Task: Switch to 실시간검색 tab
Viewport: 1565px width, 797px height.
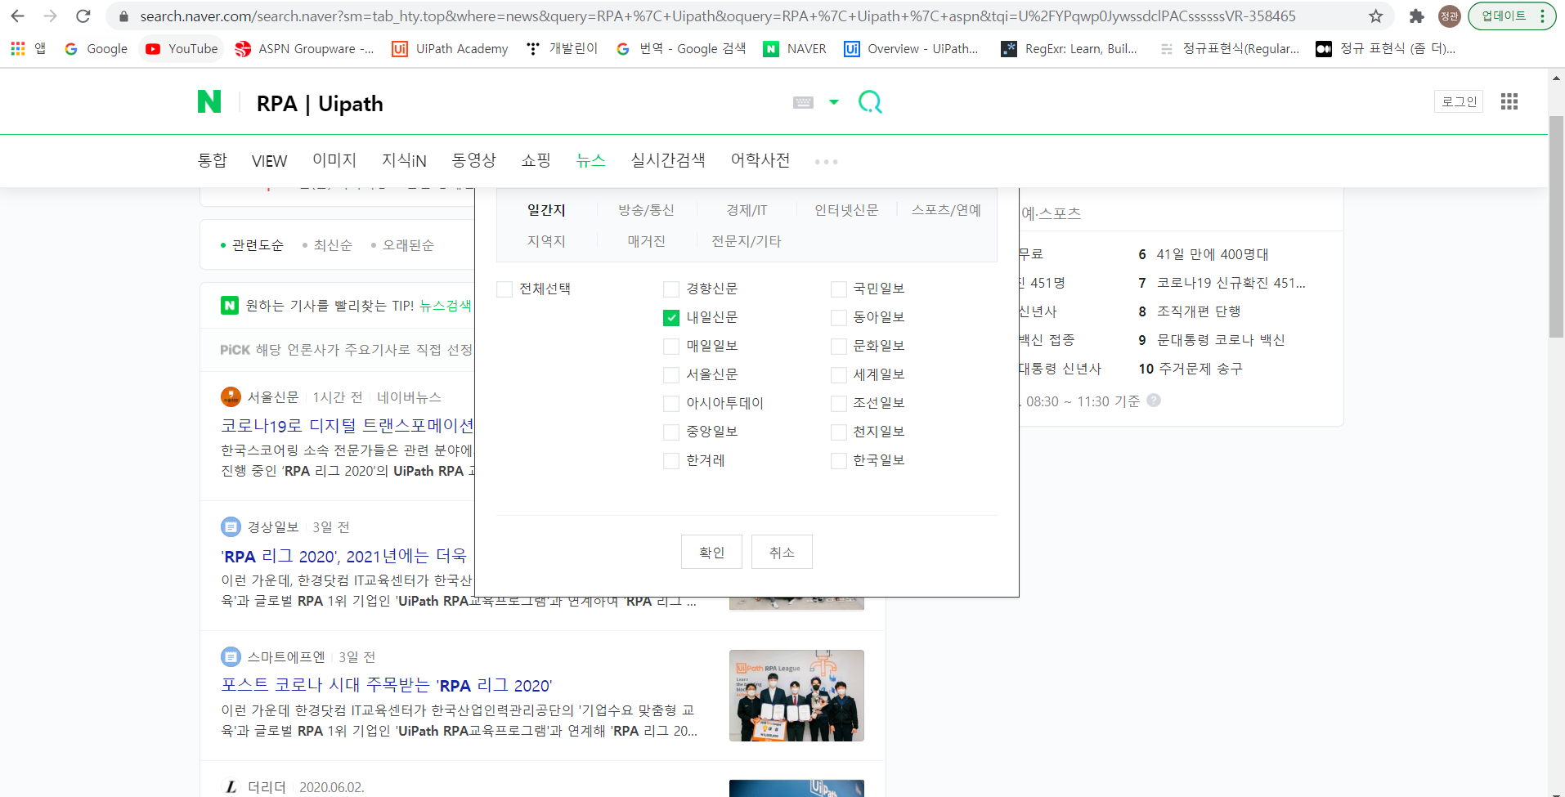Action: (668, 160)
